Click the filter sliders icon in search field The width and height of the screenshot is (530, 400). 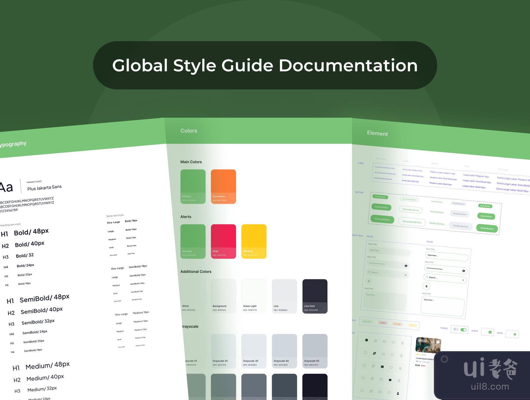(x=405, y=275)
